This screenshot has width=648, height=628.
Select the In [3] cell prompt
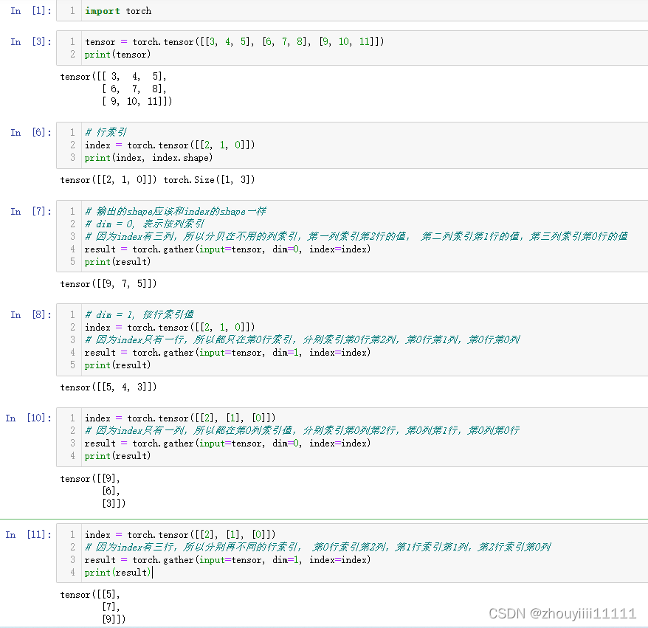(x=30, y=42)
